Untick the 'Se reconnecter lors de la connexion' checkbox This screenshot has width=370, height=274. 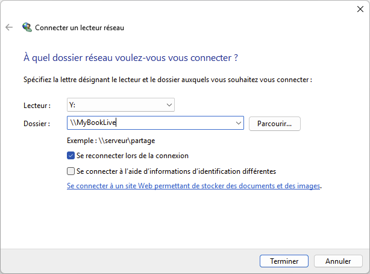tap(71, 156)
